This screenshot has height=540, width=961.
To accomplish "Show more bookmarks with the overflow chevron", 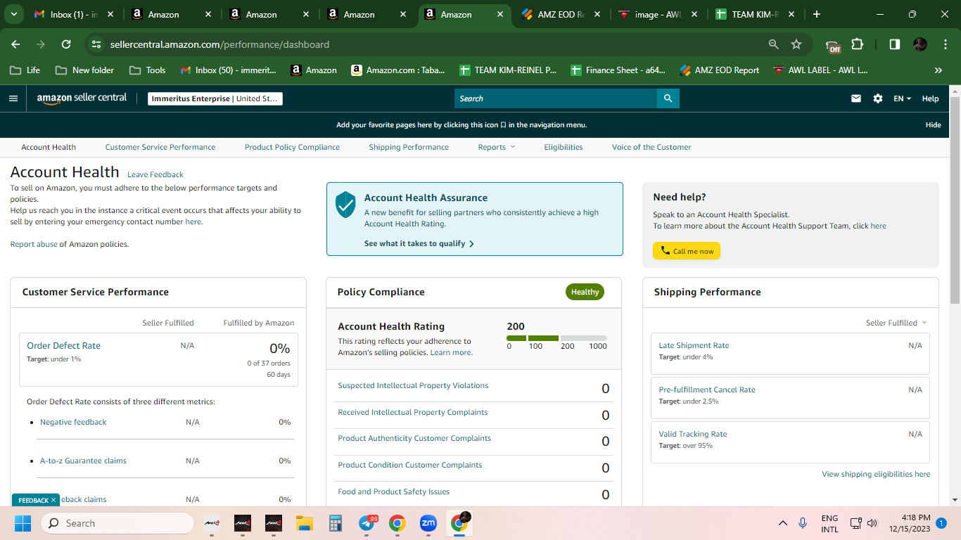I will click(938, 70).
